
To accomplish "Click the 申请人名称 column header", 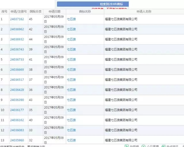I will tap(144, 12).
